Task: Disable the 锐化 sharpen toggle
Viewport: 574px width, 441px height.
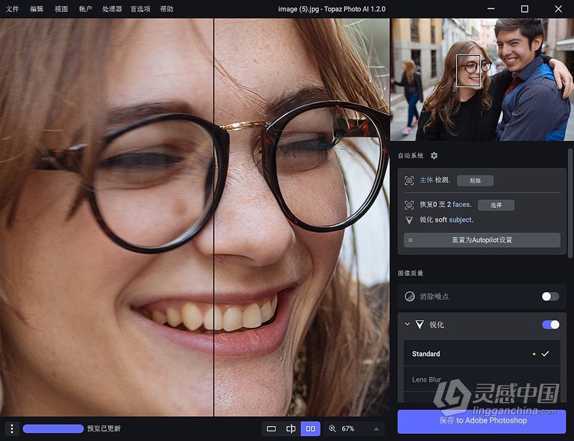Action: click(x=550, y=324)
